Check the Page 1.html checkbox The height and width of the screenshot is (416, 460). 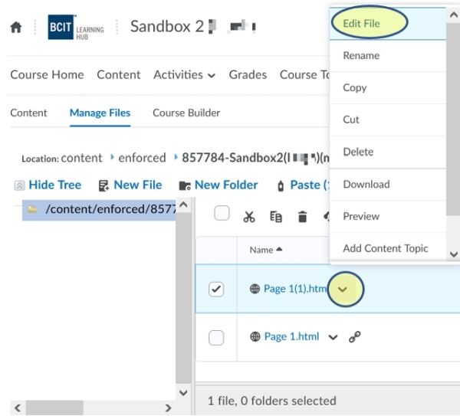216,338
